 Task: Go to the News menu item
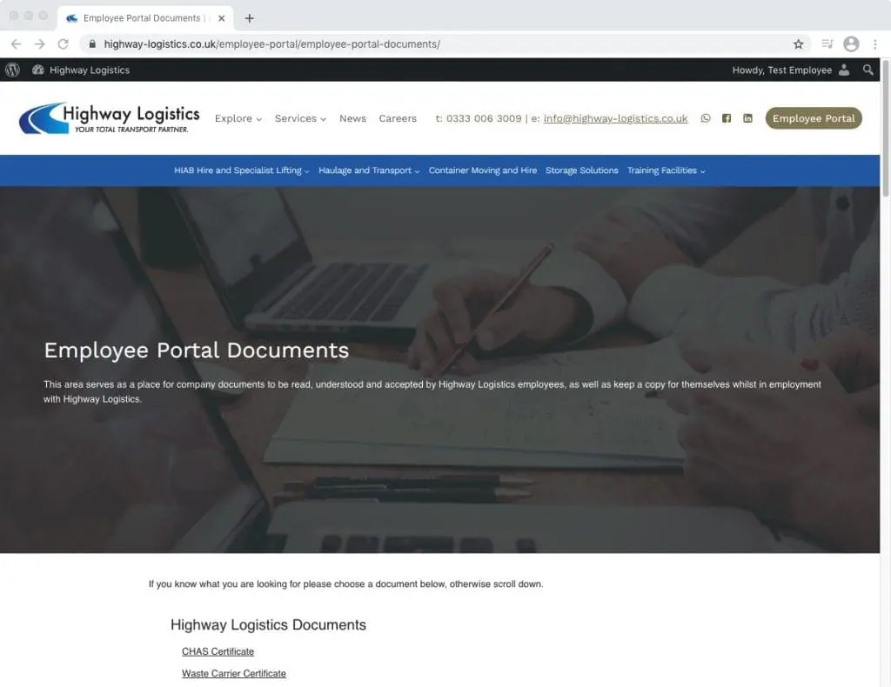click(x=352, y=119)
